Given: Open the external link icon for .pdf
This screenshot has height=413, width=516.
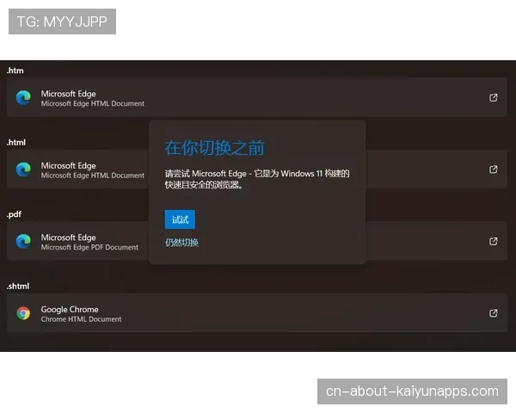Looking at the screenshot, I should pos(493,241).
